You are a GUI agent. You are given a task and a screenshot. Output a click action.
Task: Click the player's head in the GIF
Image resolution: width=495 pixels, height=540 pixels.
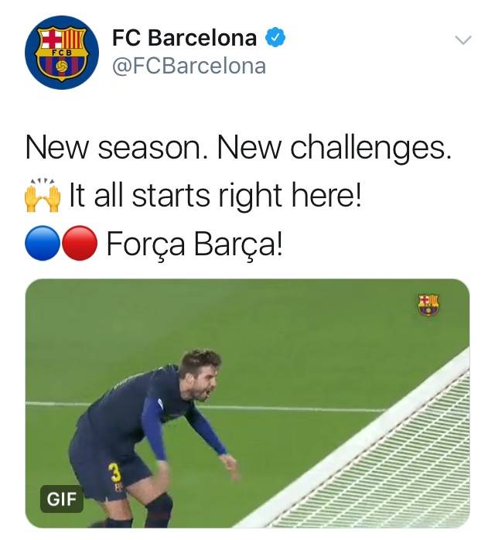[x=200, y=374]
